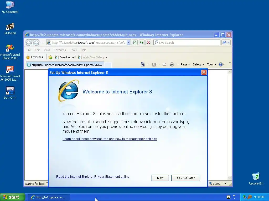Screen dimensions: 269x201
Task: Click the Start button
Action: pos(13,197)
